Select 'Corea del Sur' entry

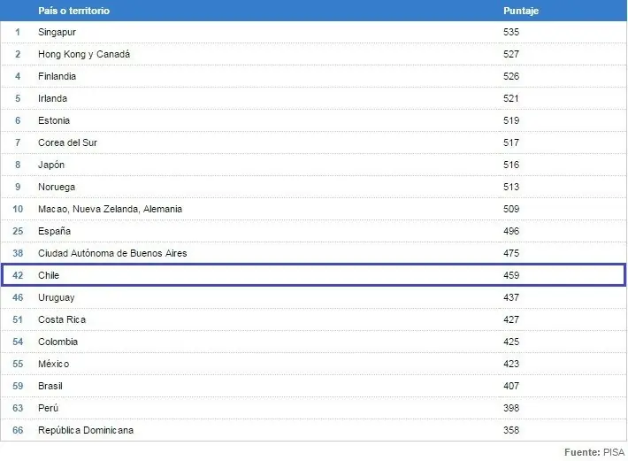click(67, 142)
